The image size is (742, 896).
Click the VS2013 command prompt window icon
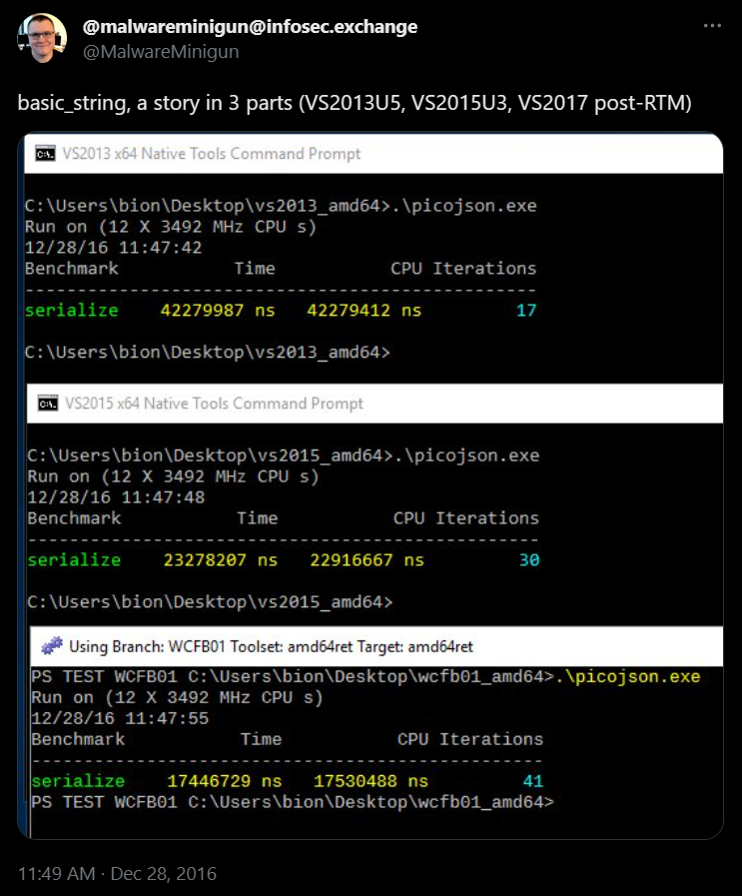point(45,154)
